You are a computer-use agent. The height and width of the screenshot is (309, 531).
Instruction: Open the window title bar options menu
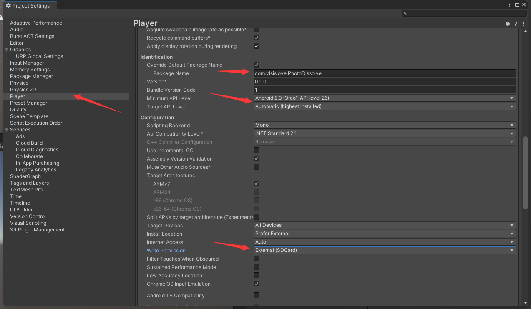tap(510, 5)
